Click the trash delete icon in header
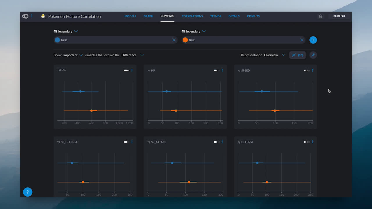 point(321,16)
